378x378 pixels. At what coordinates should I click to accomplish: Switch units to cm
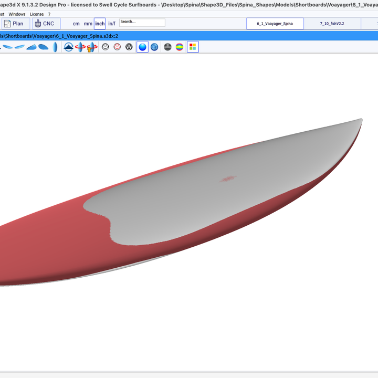pyautogui.click(x=76, y=24)
